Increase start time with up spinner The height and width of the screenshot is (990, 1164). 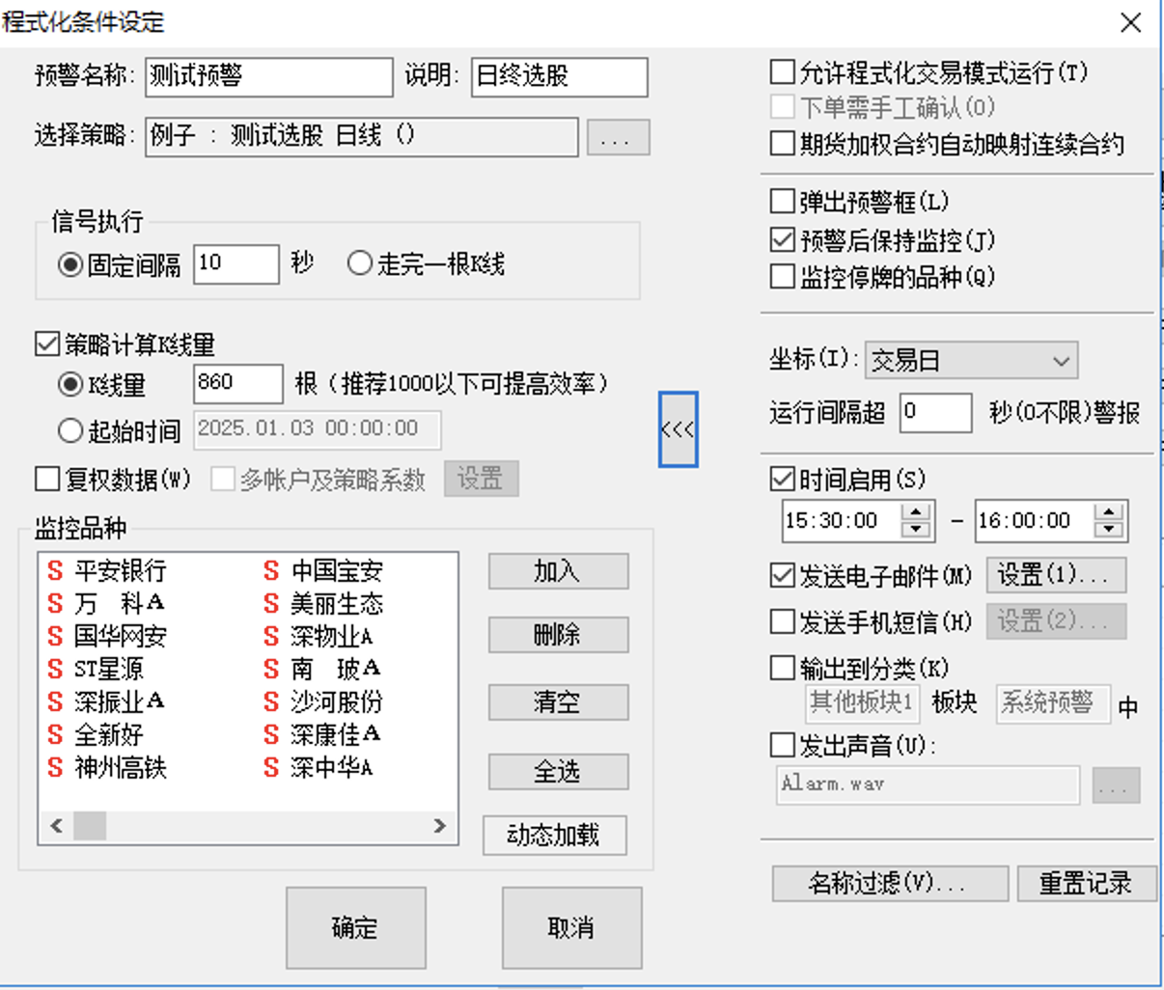click(916, 512)
